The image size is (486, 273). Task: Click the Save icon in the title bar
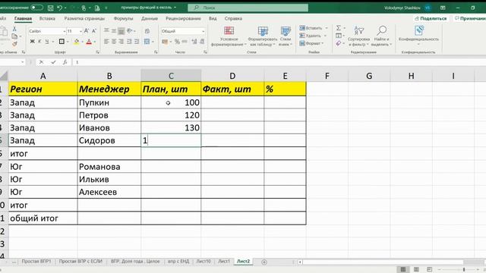click(x=50, y=8)
